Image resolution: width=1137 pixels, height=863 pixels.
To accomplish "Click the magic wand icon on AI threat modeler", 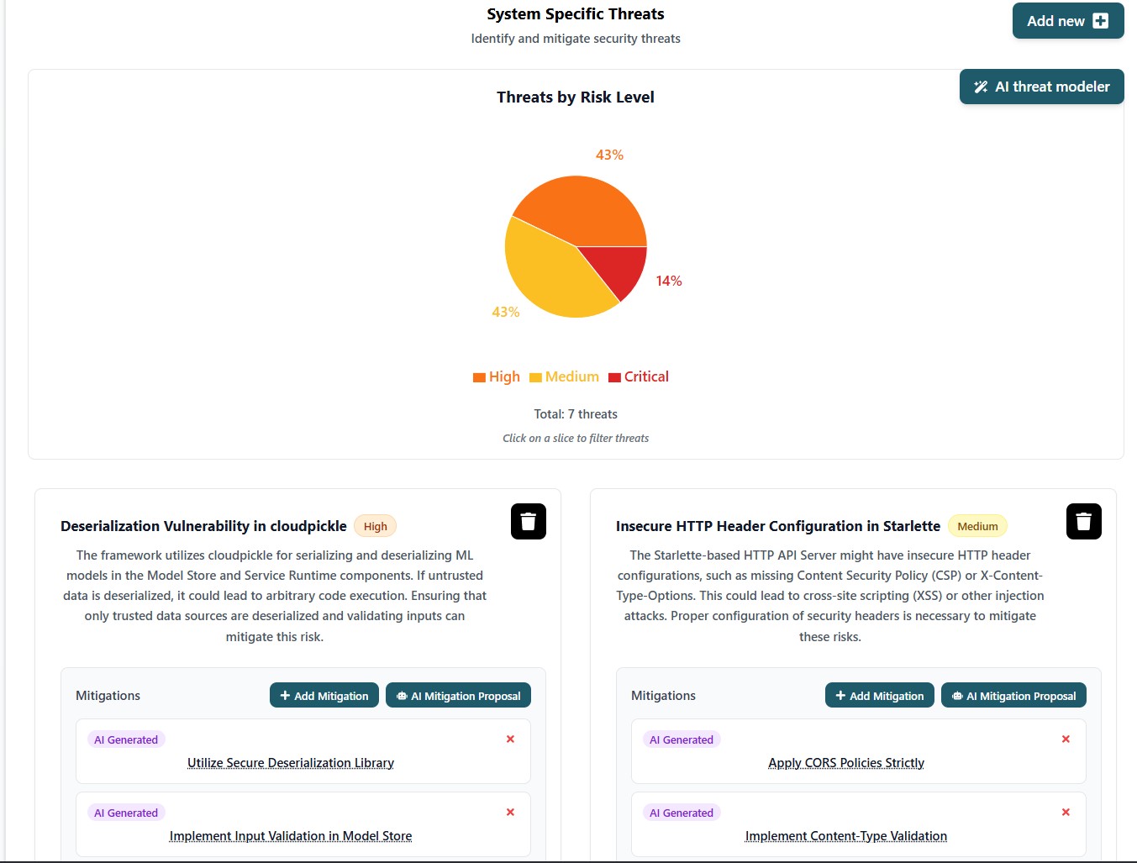I will (x=981, y=86).
